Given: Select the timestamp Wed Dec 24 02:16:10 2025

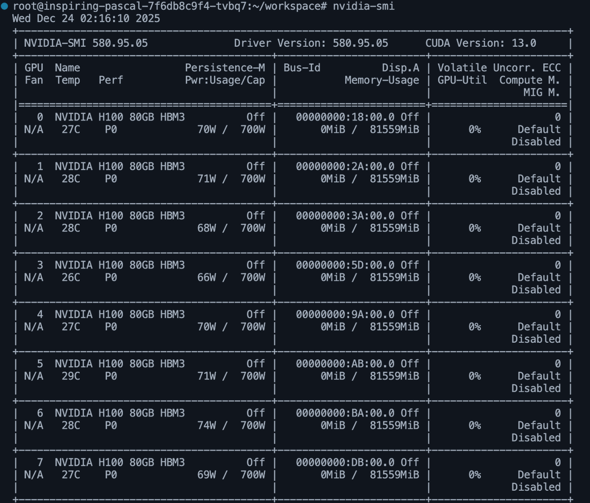Looking at the screenshot, I should pyautogui.click(x=86, y=19).
